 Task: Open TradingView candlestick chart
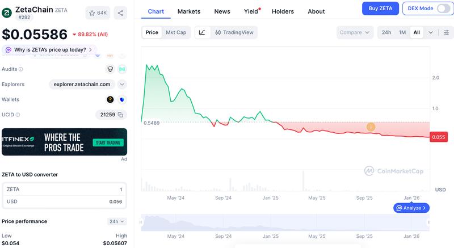[x=234, y=32]
